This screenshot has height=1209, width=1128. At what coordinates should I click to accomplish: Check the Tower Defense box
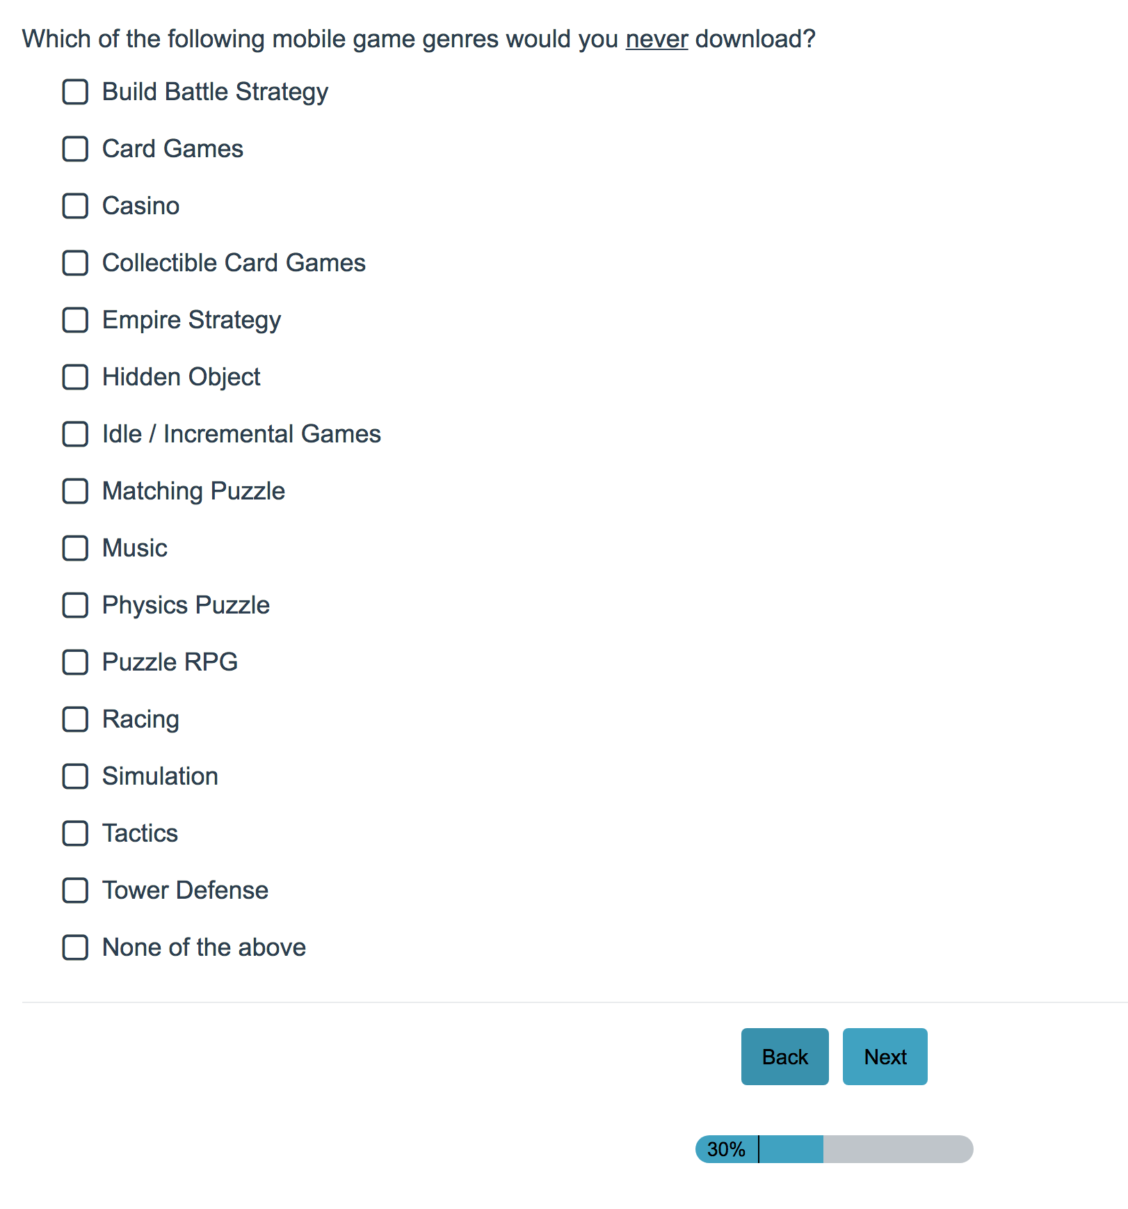pyautogui.click(x=75, y=890)
